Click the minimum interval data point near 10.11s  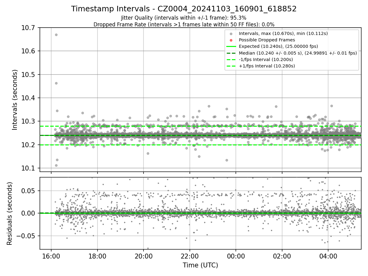click(56, 165)
